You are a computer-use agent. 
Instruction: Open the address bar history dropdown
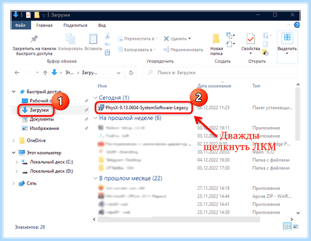[x=118, y=73]
